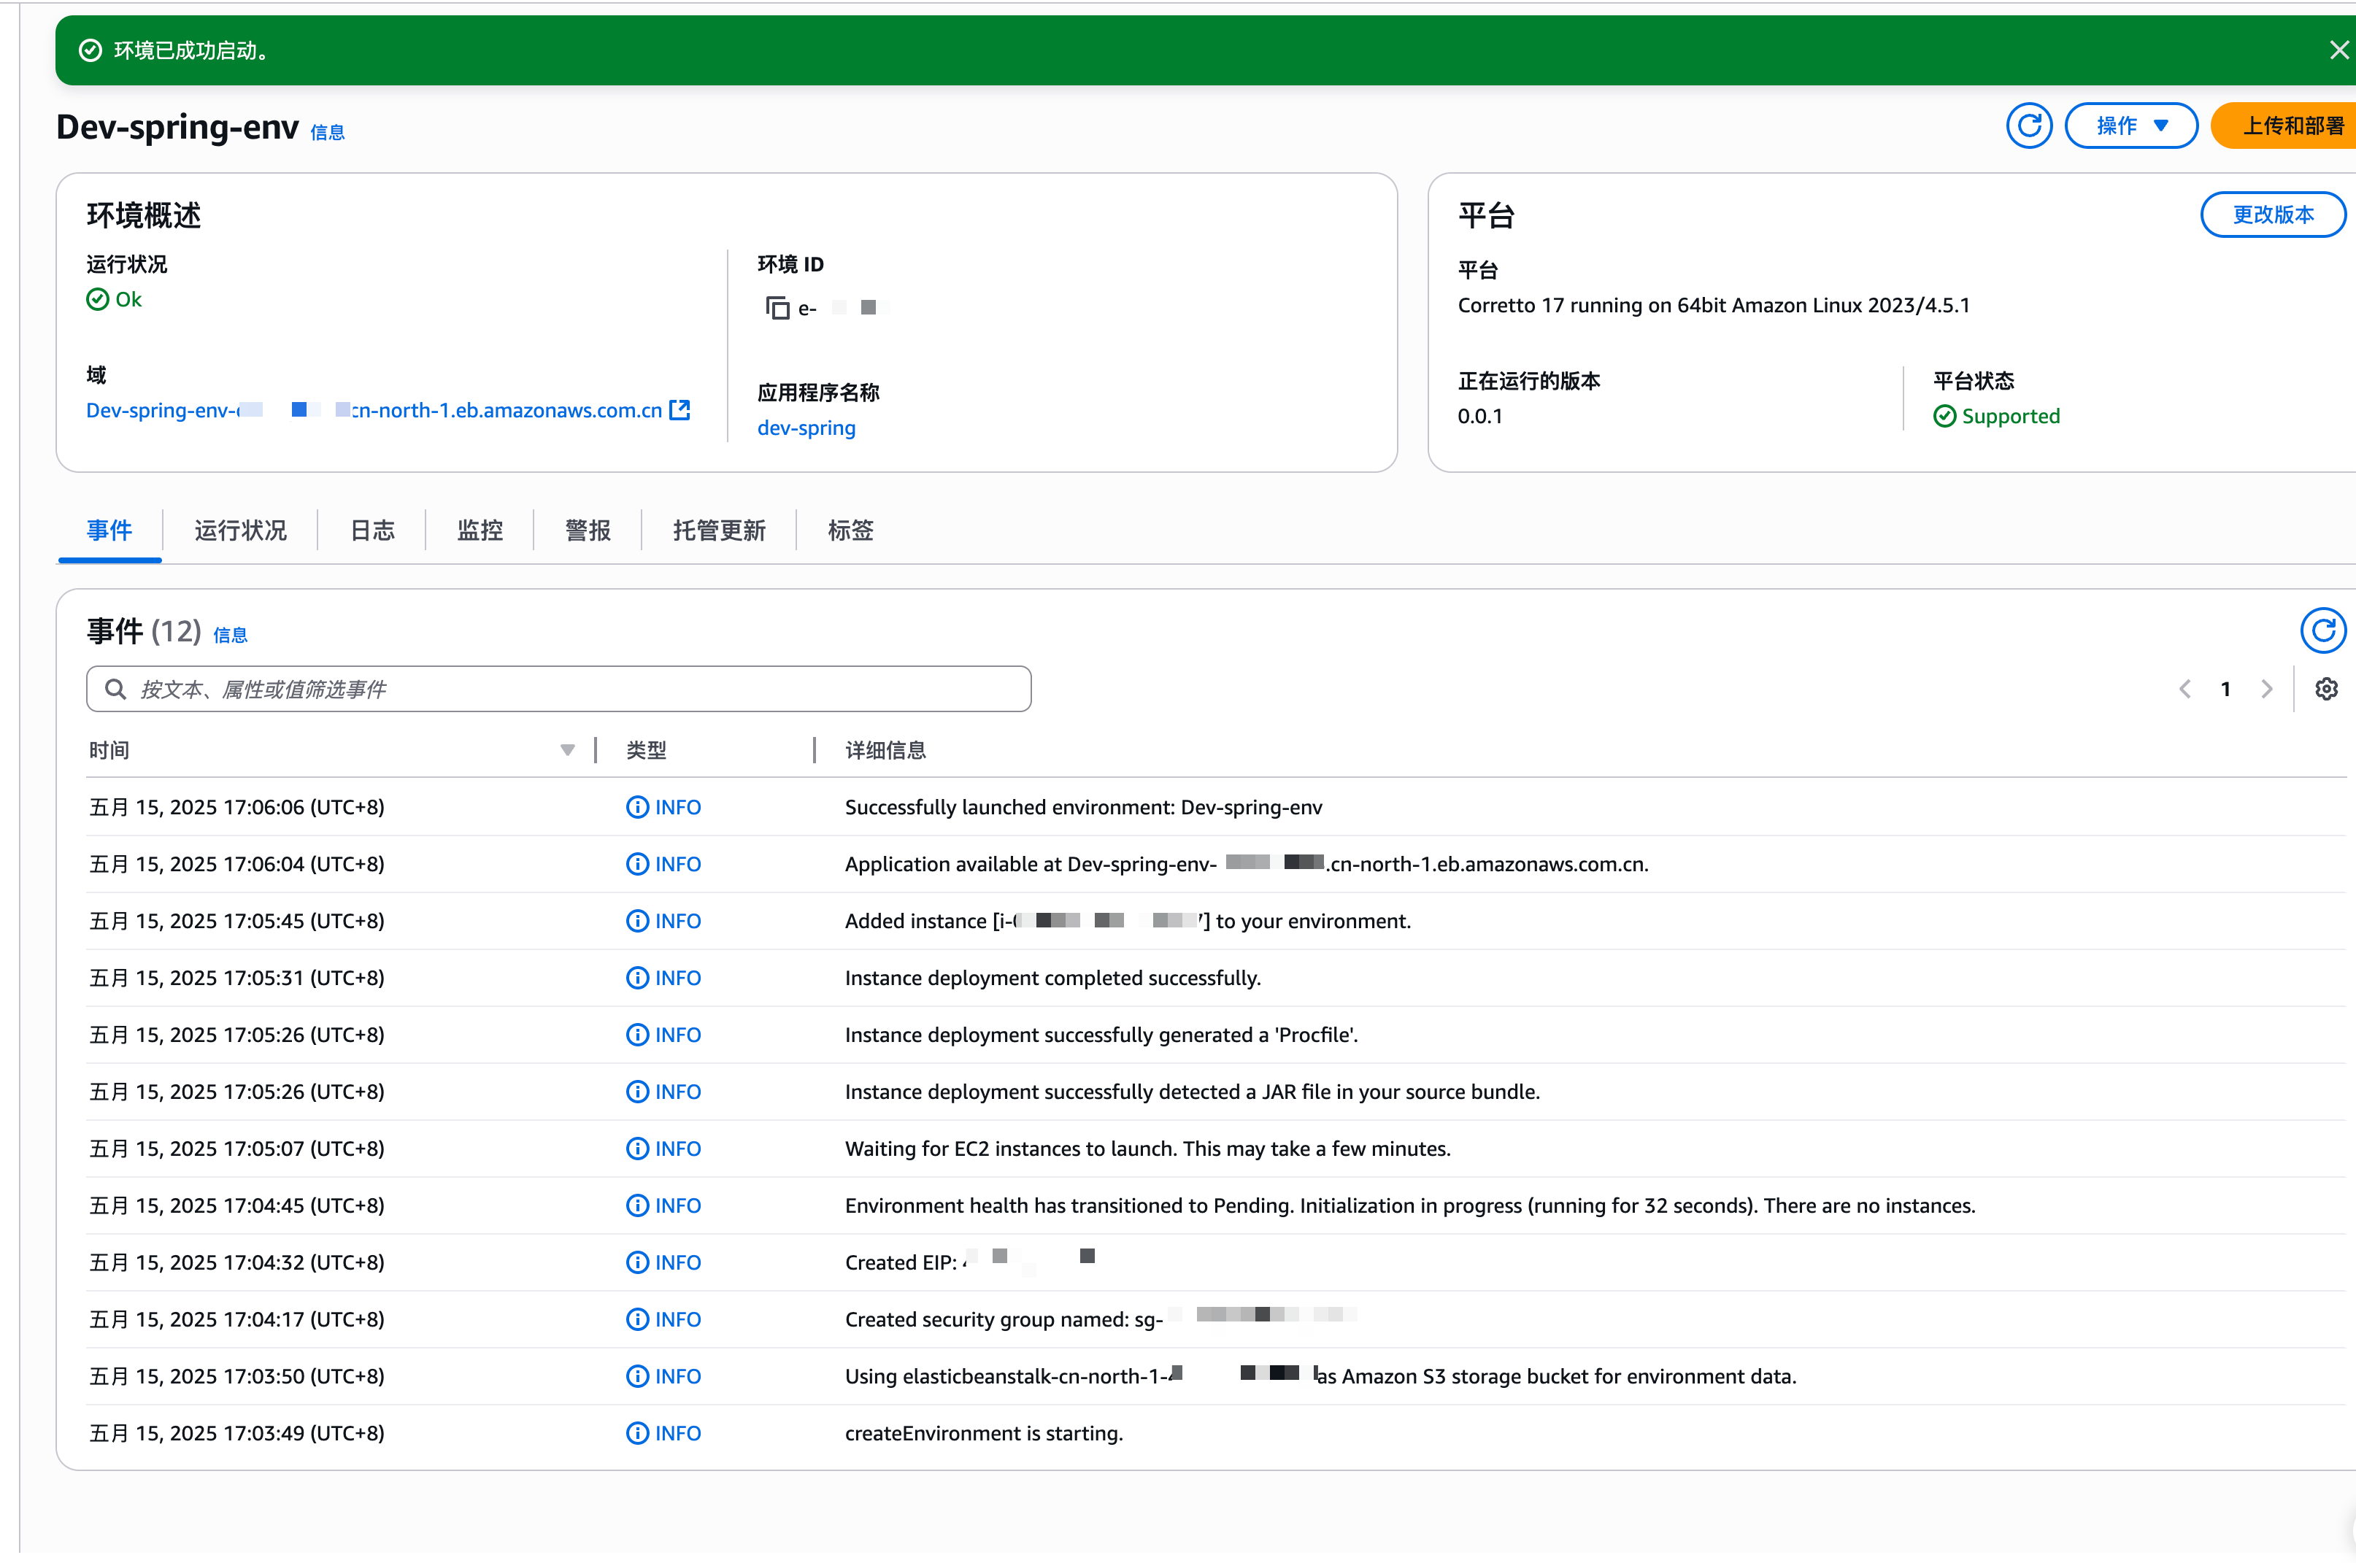Viewport: 2356px width, 1563px height.
Task: Sort events by 时间 column arrow
Action: point(567,749)
